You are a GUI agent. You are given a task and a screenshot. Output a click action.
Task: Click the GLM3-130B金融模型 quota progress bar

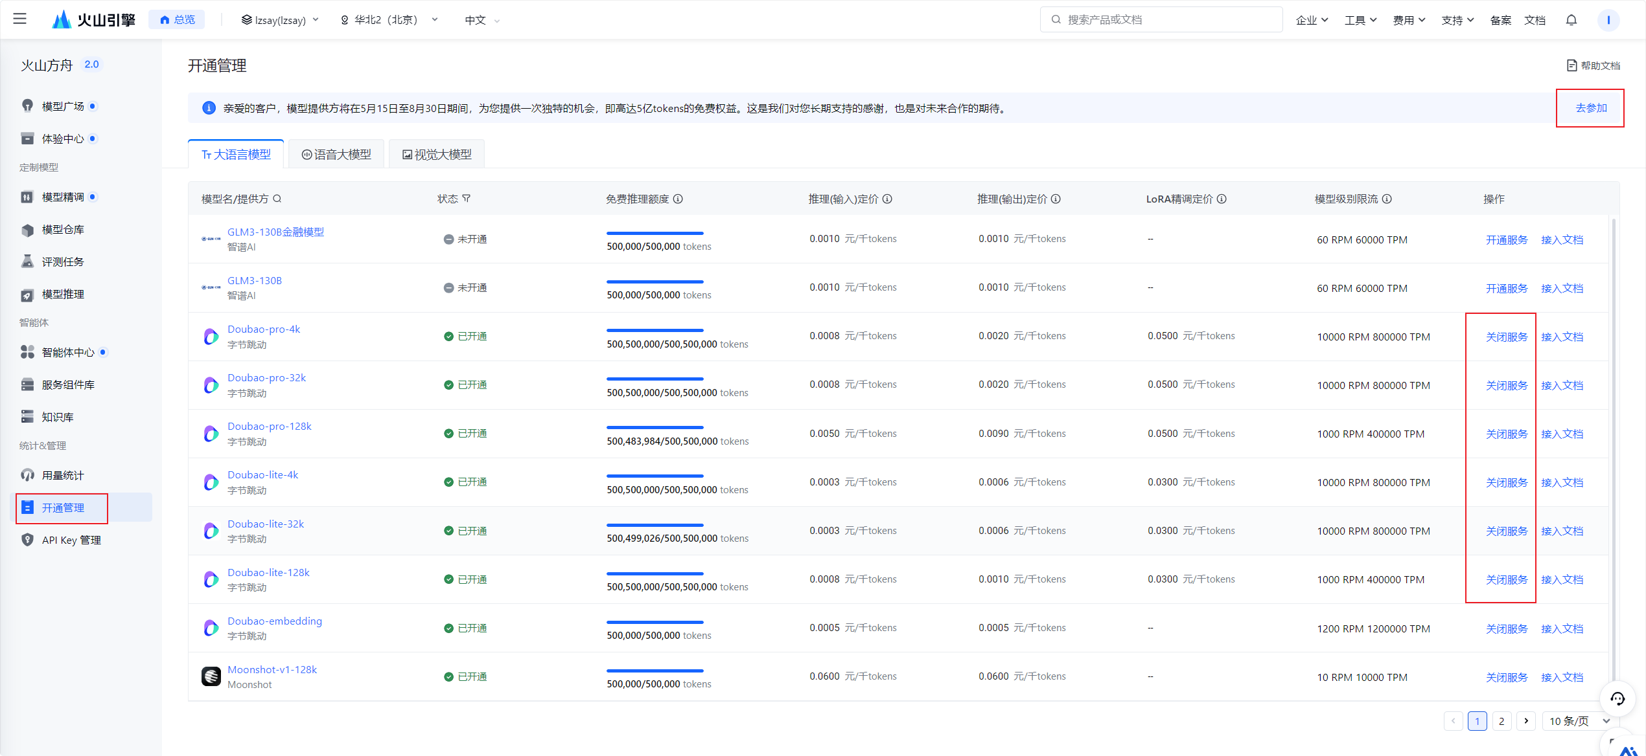[655, 233]
